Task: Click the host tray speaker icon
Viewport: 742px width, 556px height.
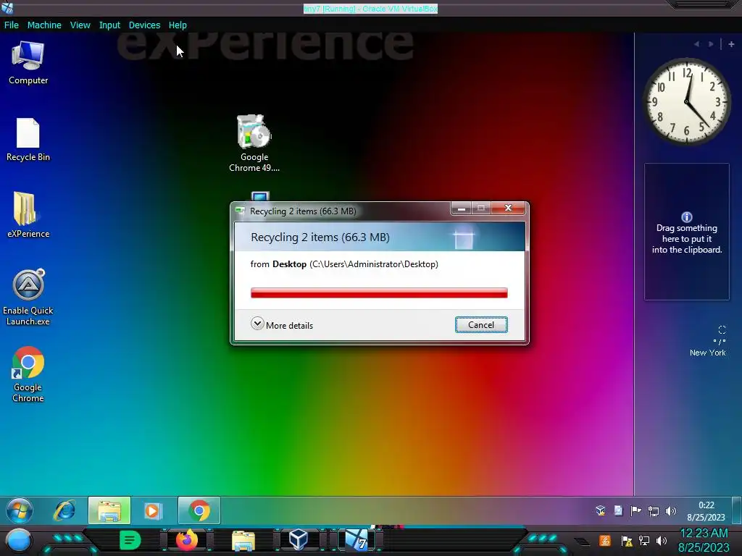Action: coord(662,540)
